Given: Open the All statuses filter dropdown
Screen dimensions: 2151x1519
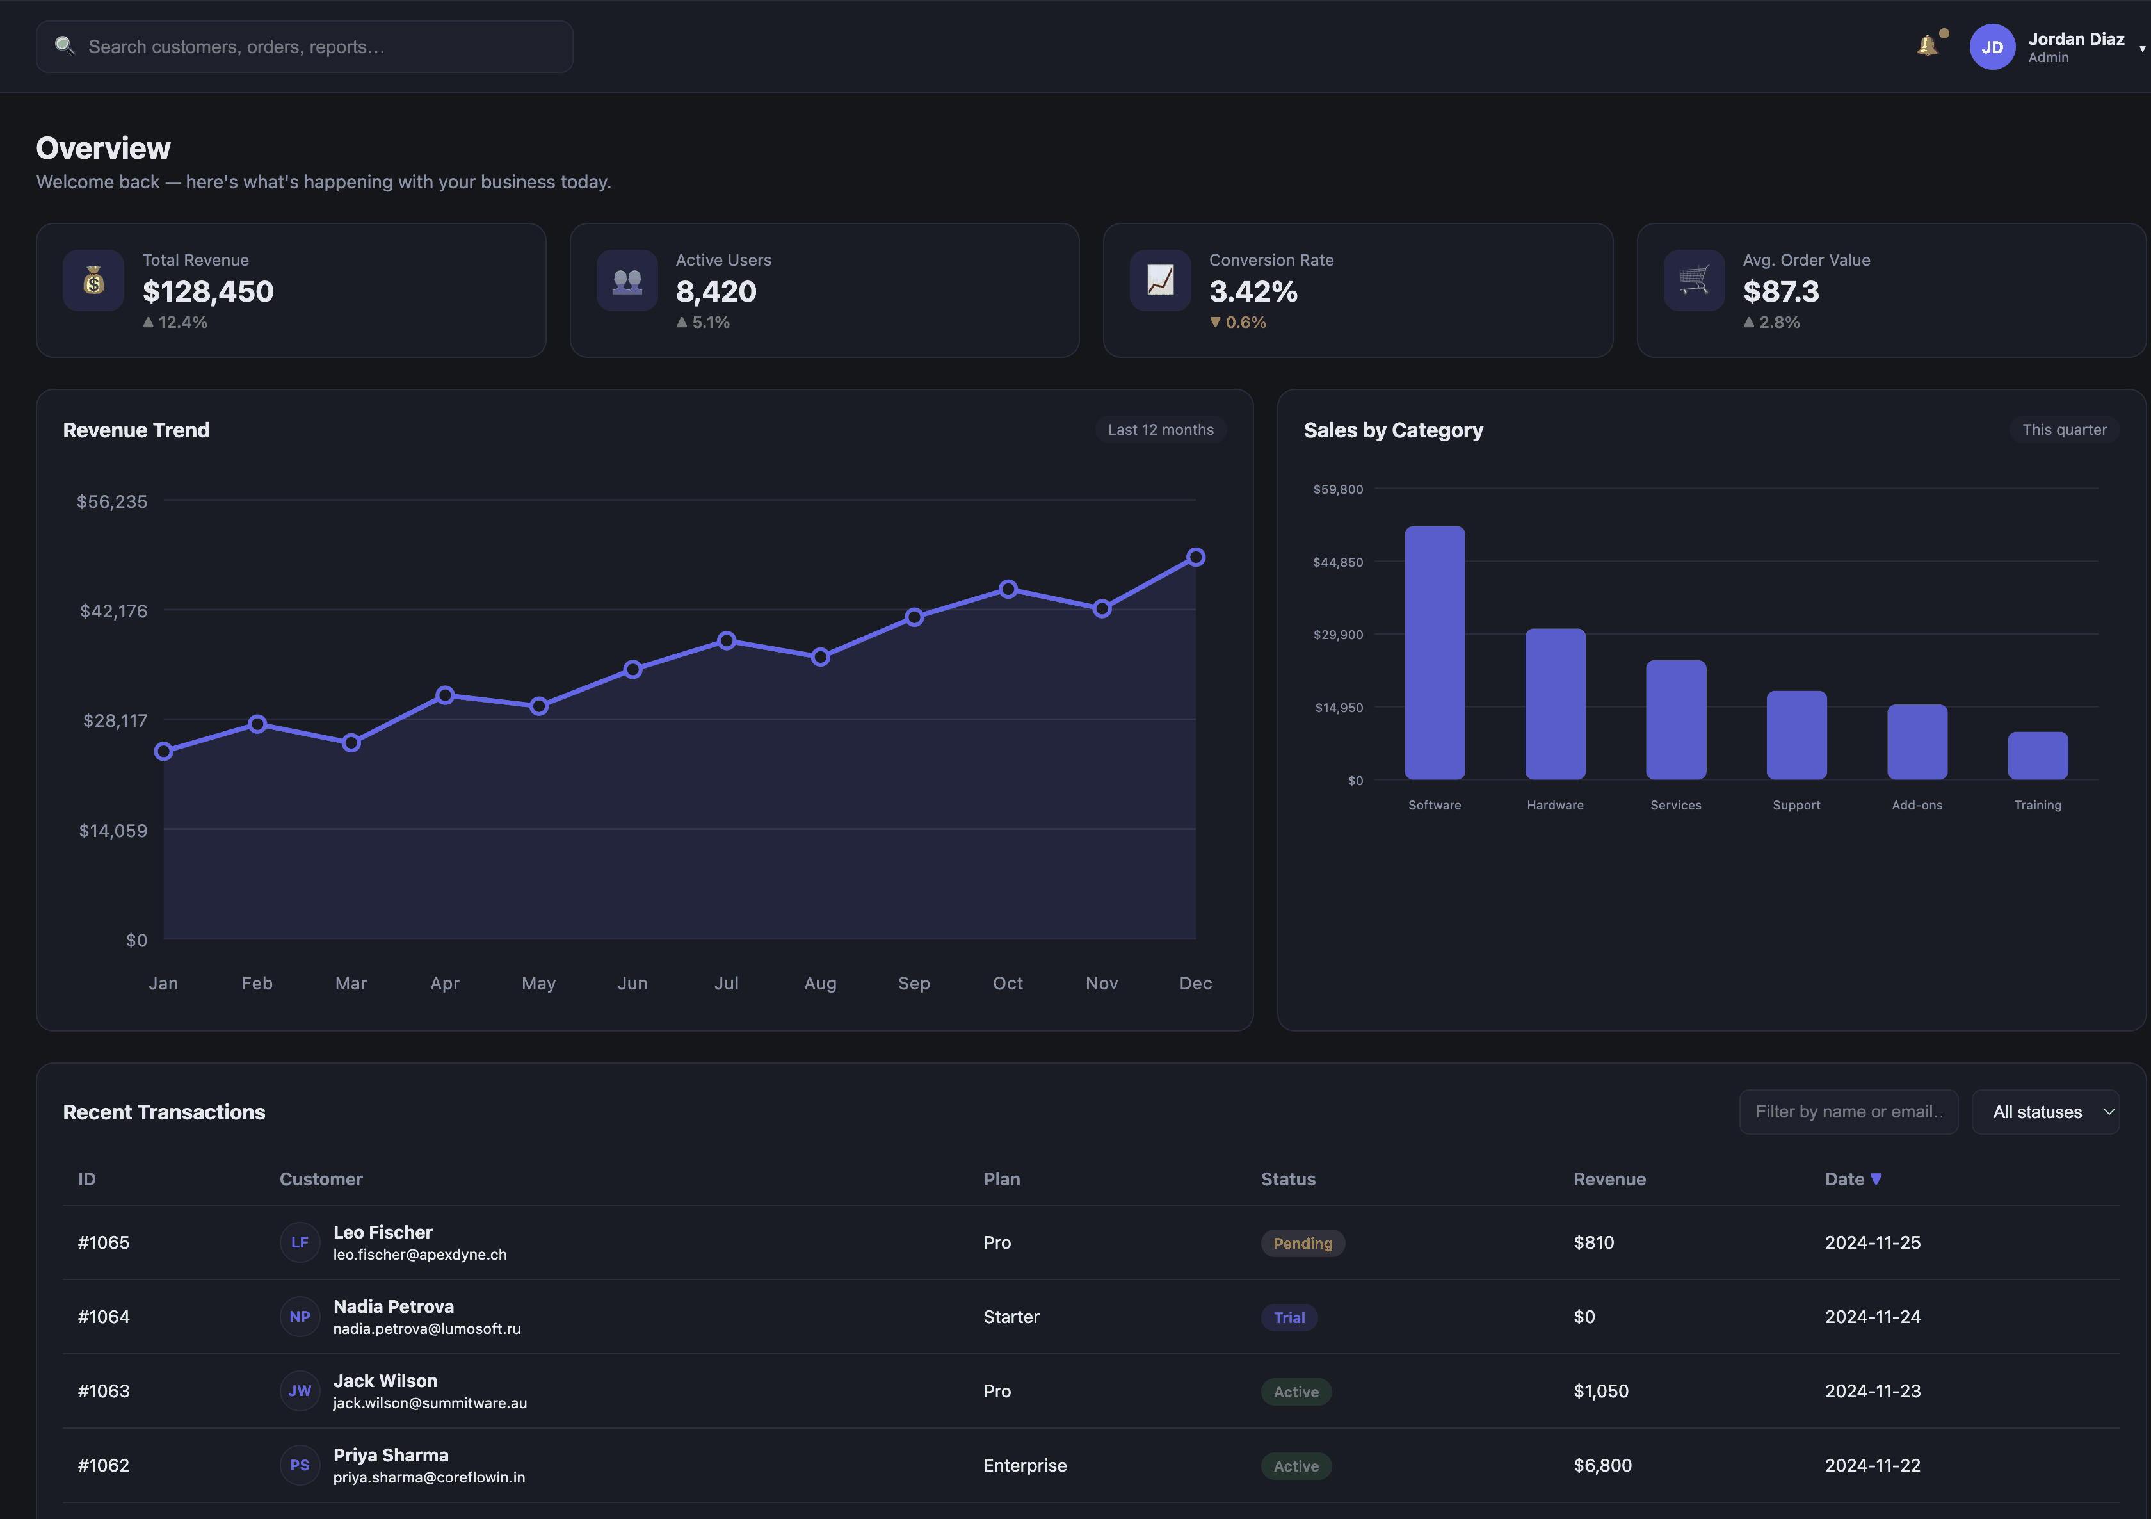Looking at the screenshot, I should pyautogui.click(x=2045, y=1111).
